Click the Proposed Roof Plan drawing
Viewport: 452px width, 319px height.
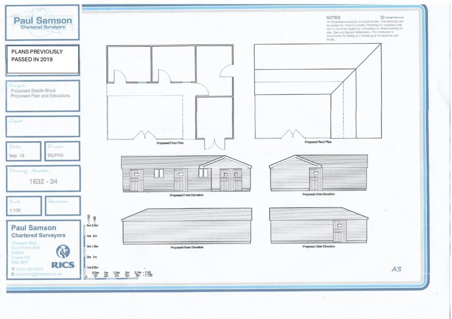click(x=318, y=91)
